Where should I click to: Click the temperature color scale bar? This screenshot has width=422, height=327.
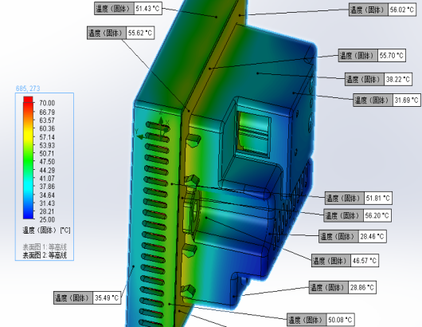[28, 158]
